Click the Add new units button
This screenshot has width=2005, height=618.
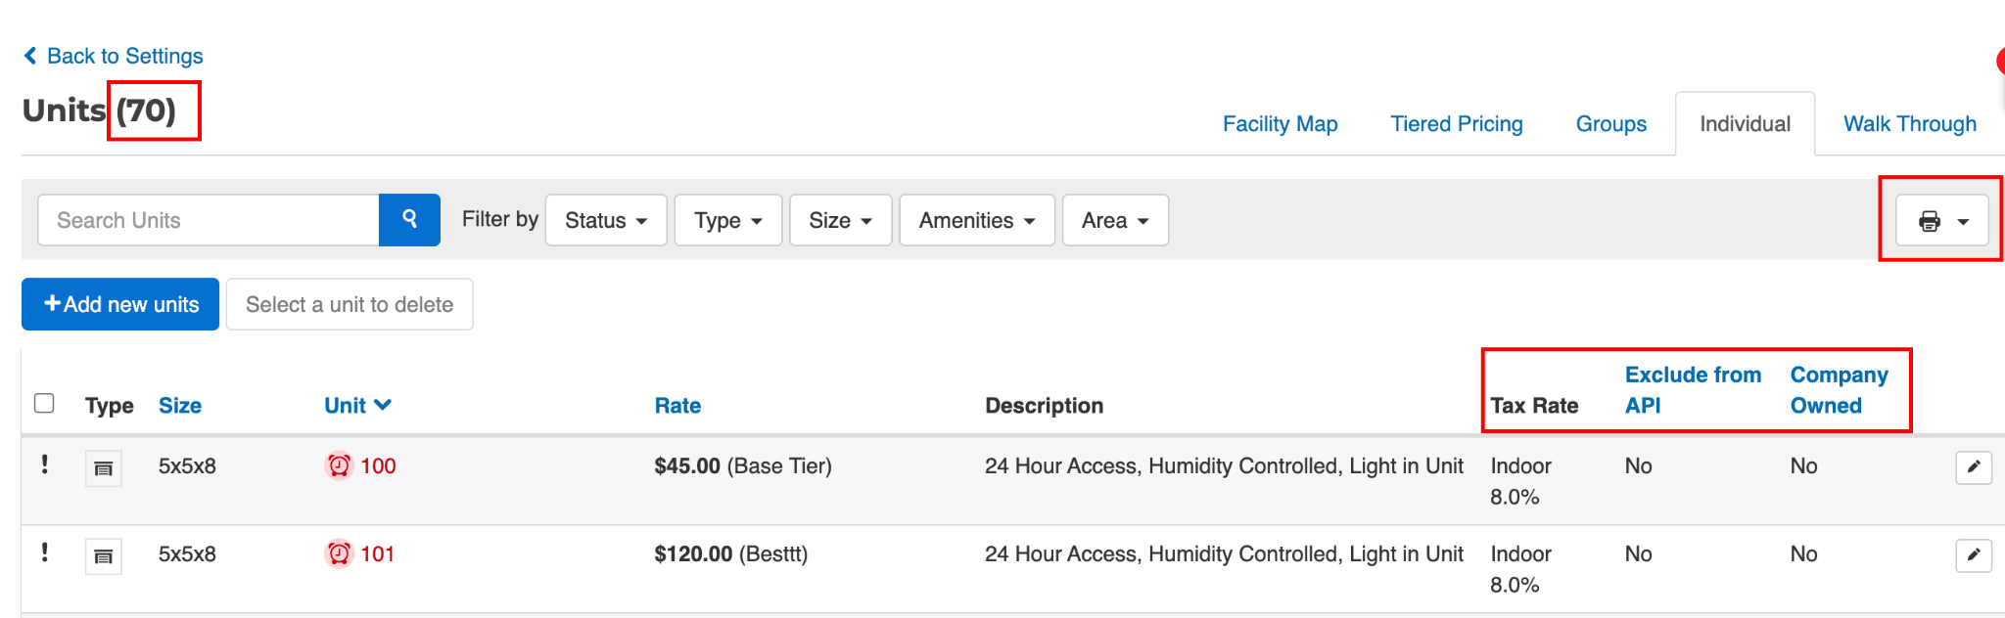120,305
